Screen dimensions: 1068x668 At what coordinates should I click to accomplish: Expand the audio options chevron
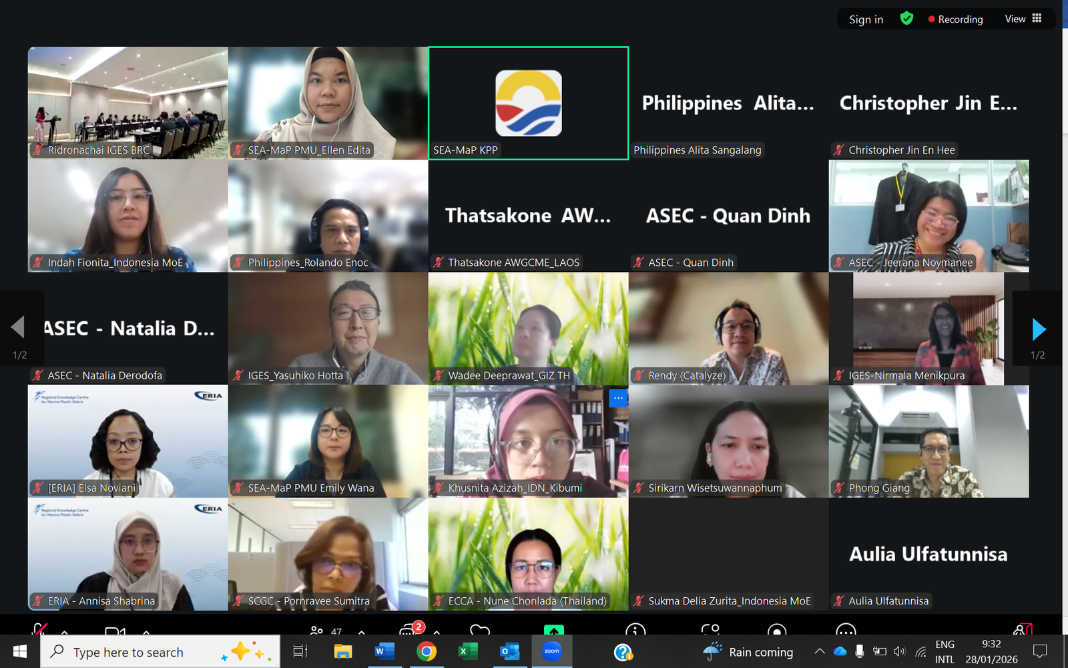65,631
